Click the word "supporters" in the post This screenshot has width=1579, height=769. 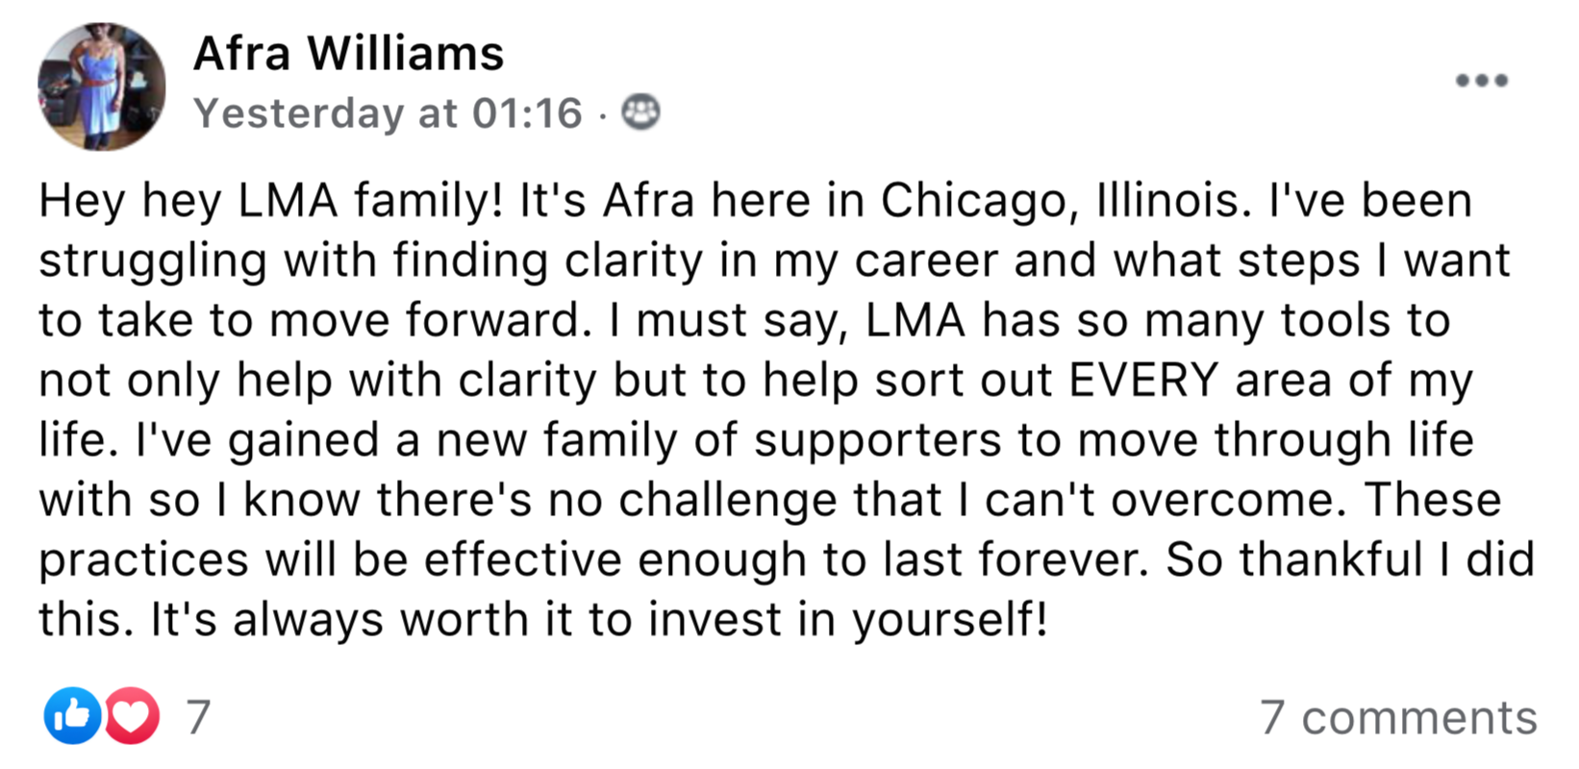coord(878,440)
